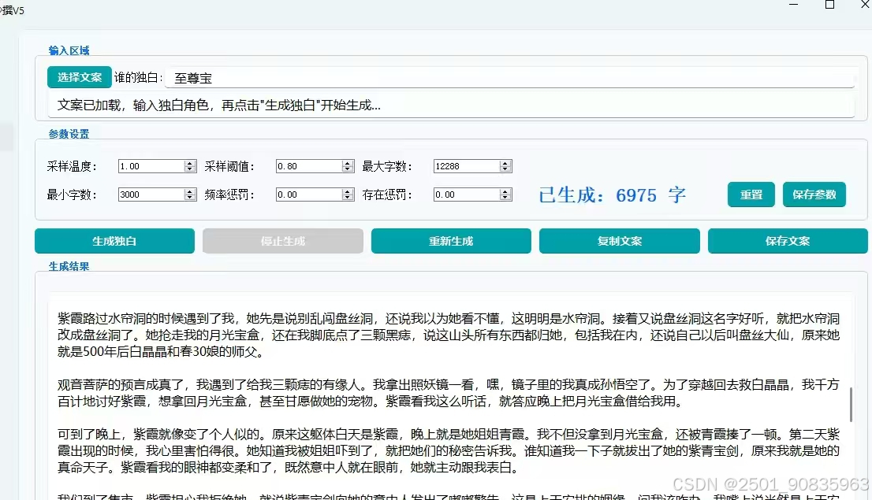Click the results area vertical scrollbar thumb
Viewport: 872px width, 500px height.
click(x=851, y=405)
